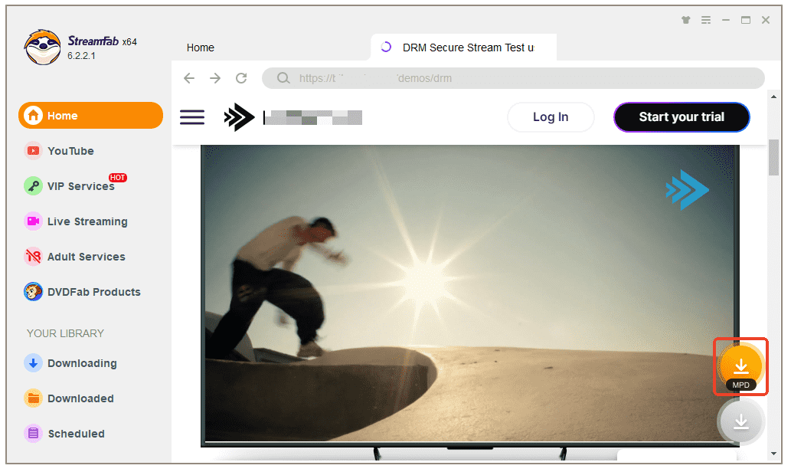The width and height of the screenshot is (791, 472).
Task: Click the gray download button below MPD
Action: (740, 421)
